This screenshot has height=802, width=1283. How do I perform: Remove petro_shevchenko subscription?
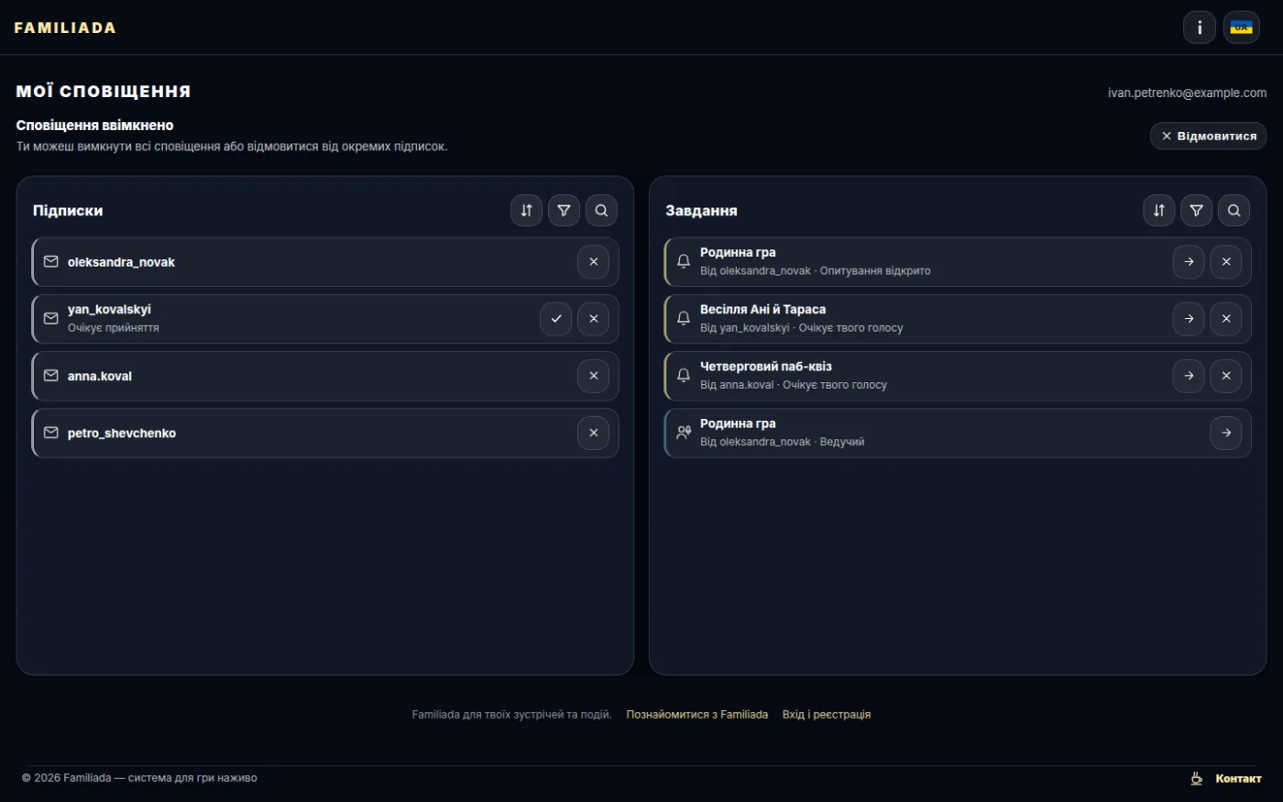(593, 433)
